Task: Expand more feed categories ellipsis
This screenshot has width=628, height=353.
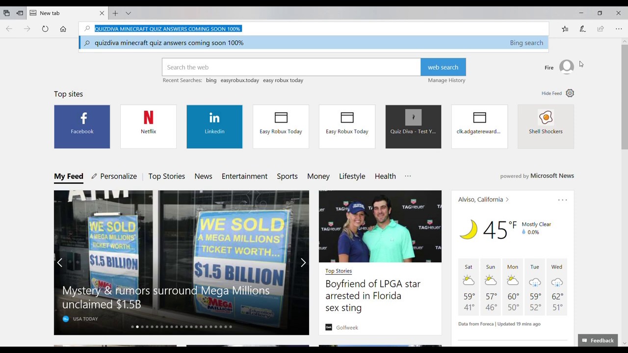Action: coord(408,176)
